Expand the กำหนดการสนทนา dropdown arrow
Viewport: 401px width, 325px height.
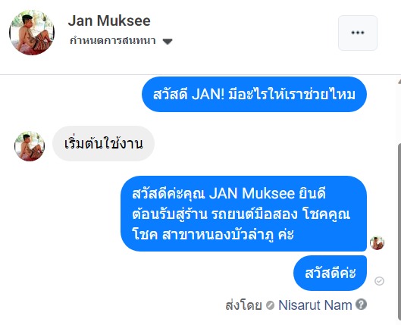point(168,41)
